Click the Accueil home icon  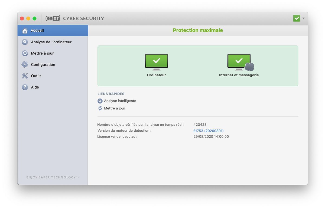click(x=25, y=31)
